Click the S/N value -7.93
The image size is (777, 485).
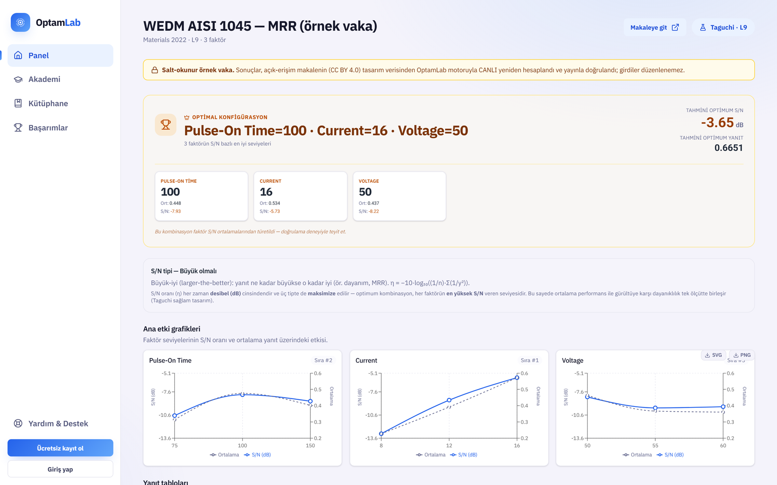(x=175, y=211)
